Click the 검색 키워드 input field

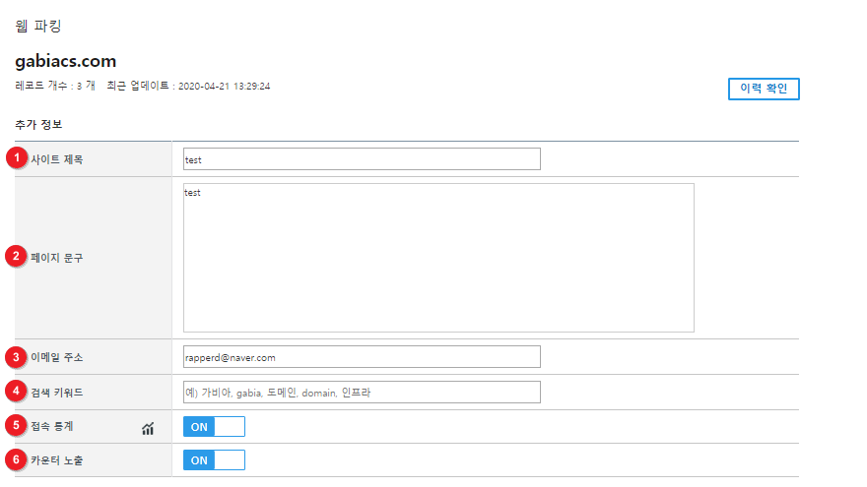coord(362,392)
